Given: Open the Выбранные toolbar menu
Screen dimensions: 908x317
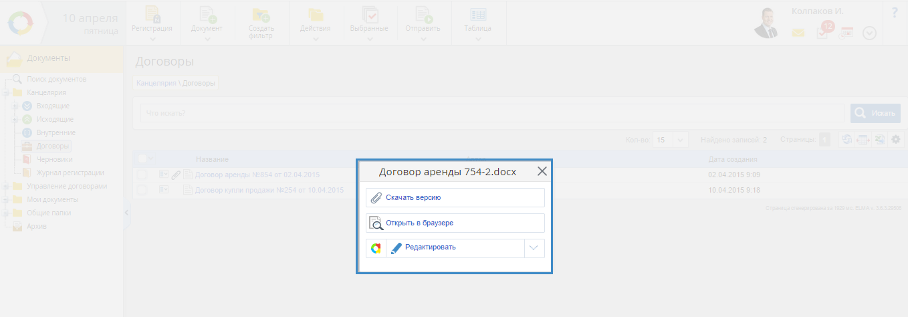Looking at the screenshot, I should [369, 23].
